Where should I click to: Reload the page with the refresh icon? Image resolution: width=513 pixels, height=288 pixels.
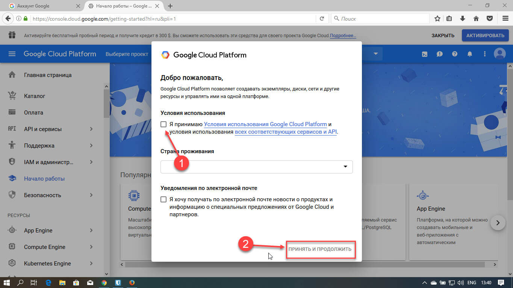[x=322, y=18]
